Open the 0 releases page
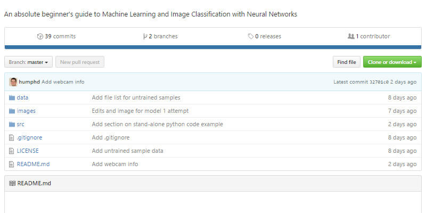The image size is (426, 213). (x=265, y=36)
